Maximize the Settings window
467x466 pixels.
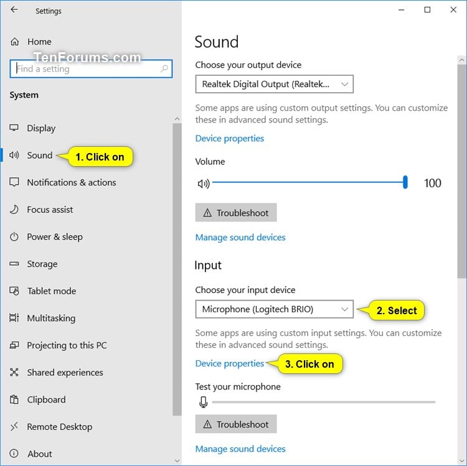427,10
